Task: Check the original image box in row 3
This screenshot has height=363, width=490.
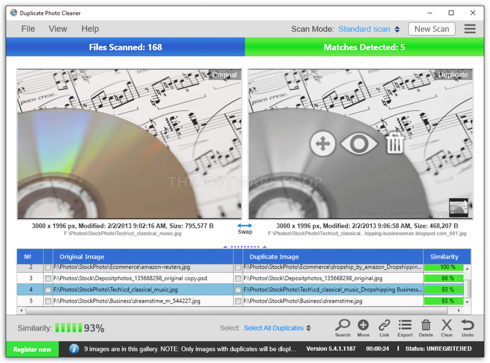Action: point(48,279)
